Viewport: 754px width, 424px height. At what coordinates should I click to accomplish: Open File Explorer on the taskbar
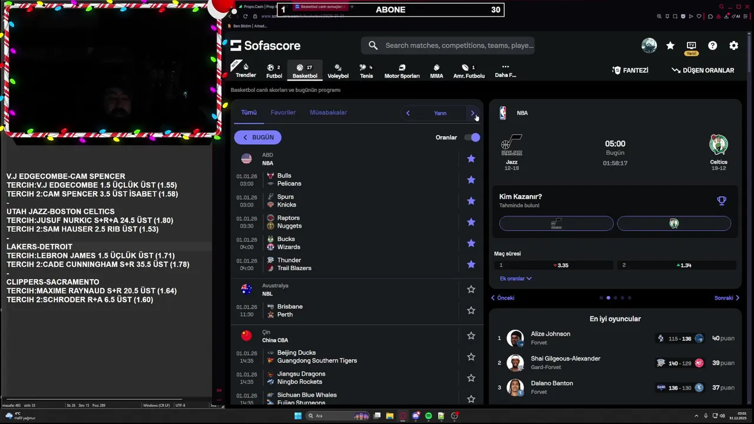(x=390, y=416)
